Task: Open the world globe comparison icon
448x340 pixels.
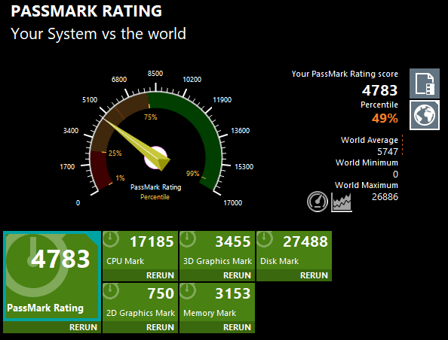Action: pyautogui.click(x=425, y=115)
